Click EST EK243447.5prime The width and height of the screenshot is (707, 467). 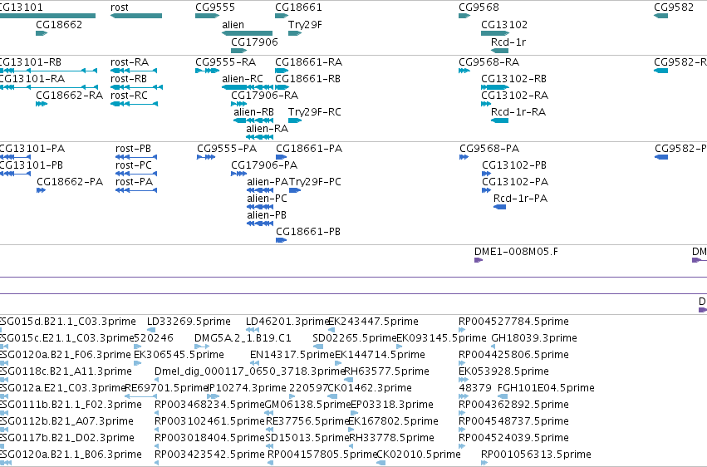pos(331,330)
